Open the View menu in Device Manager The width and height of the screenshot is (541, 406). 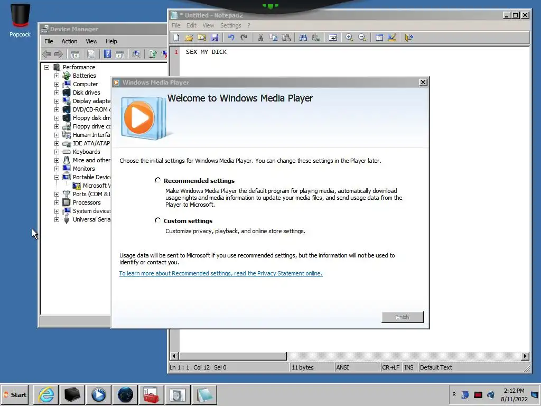(91, 41)
